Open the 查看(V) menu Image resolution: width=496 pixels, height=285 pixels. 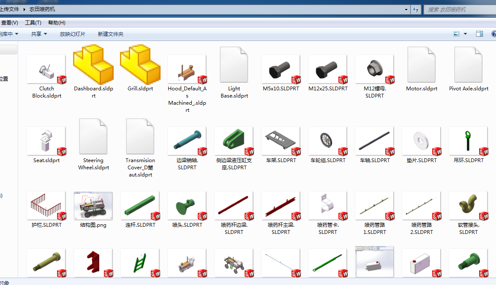pyautogui.click(x=9, y=23)
